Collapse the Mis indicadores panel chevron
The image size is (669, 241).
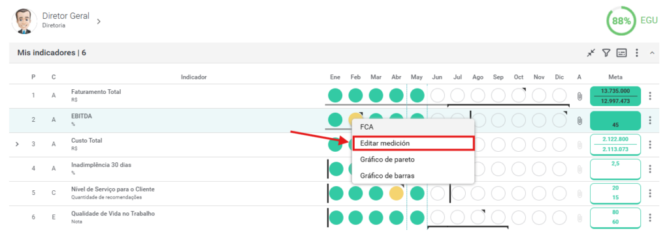click(652, 53)
